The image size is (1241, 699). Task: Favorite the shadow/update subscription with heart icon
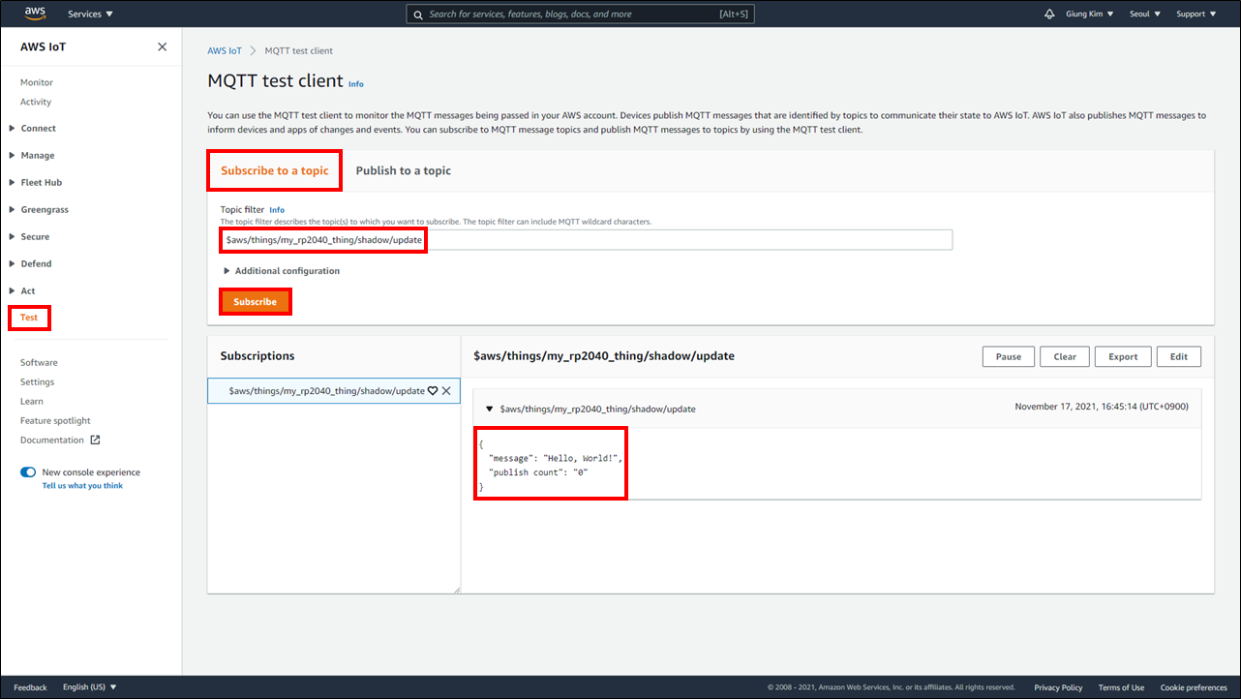pos(433,391)
